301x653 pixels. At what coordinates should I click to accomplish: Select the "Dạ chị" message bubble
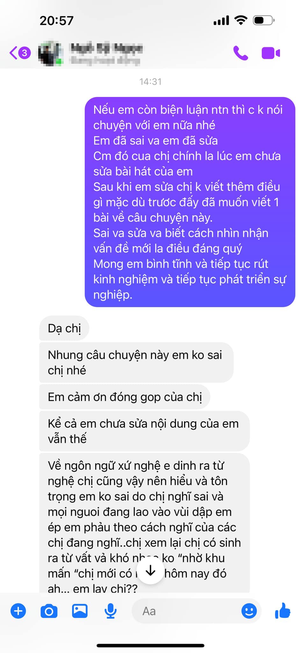coord(64,328)
